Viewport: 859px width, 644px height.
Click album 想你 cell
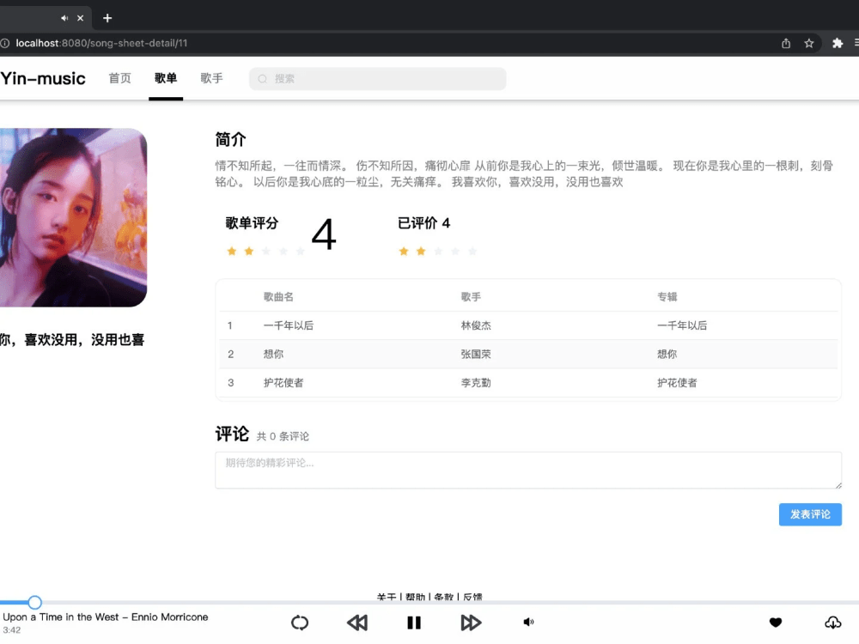[x=667, y=355]
